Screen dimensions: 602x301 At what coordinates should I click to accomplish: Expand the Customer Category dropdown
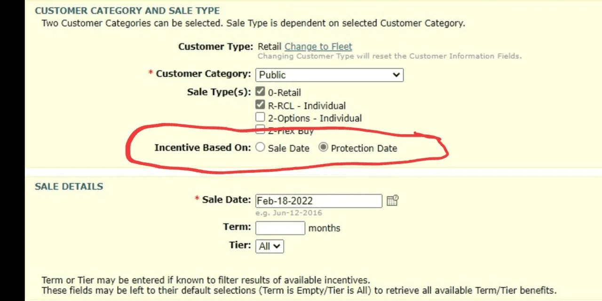tap(329, 75)
